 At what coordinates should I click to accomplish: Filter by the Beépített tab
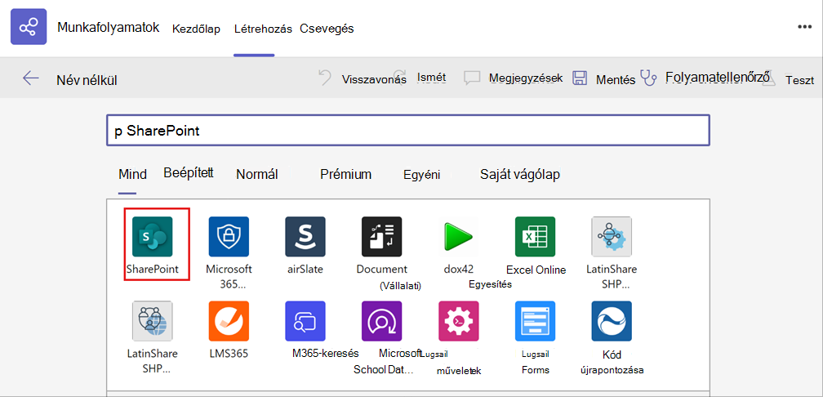pos(189,173)
